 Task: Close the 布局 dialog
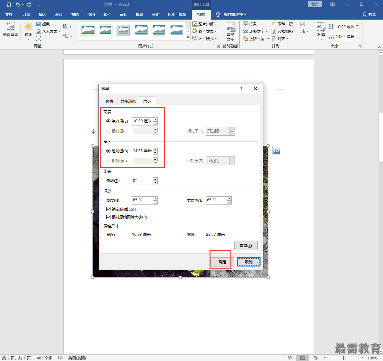click(x=255, y=89)
